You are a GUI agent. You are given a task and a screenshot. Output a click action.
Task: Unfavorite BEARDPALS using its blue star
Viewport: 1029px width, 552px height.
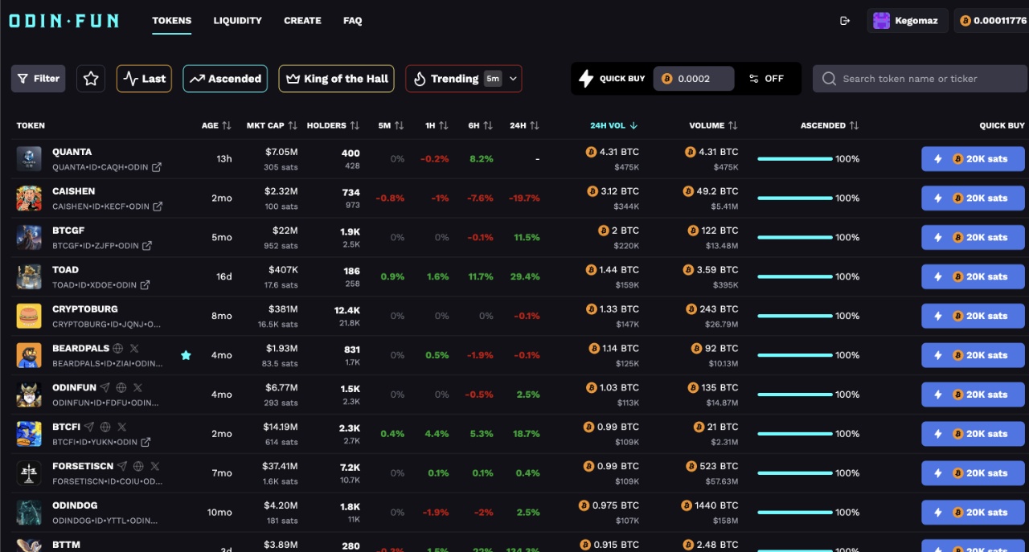pos(186,355)
